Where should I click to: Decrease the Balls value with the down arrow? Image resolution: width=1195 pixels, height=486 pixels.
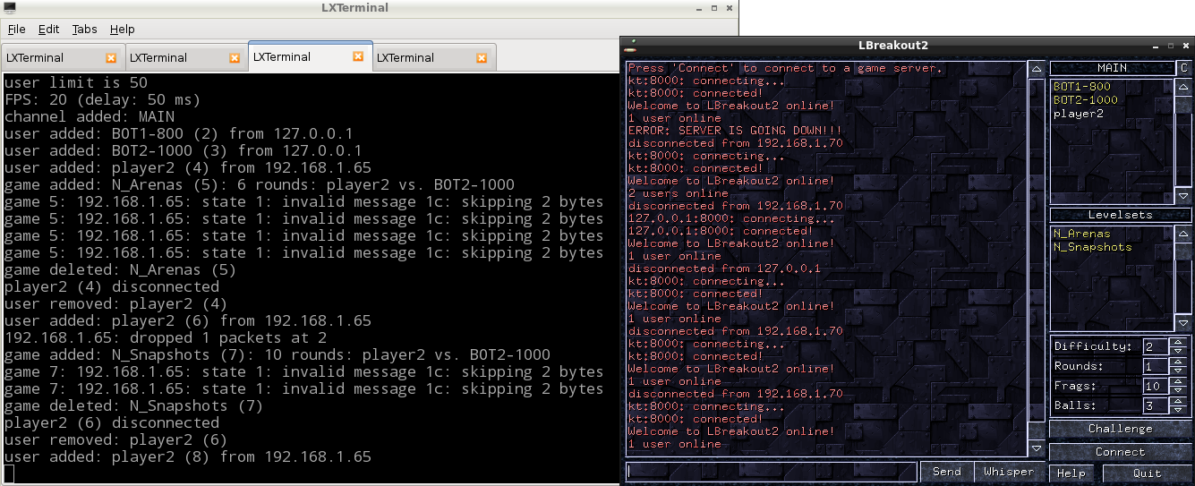pos(1180,410)
